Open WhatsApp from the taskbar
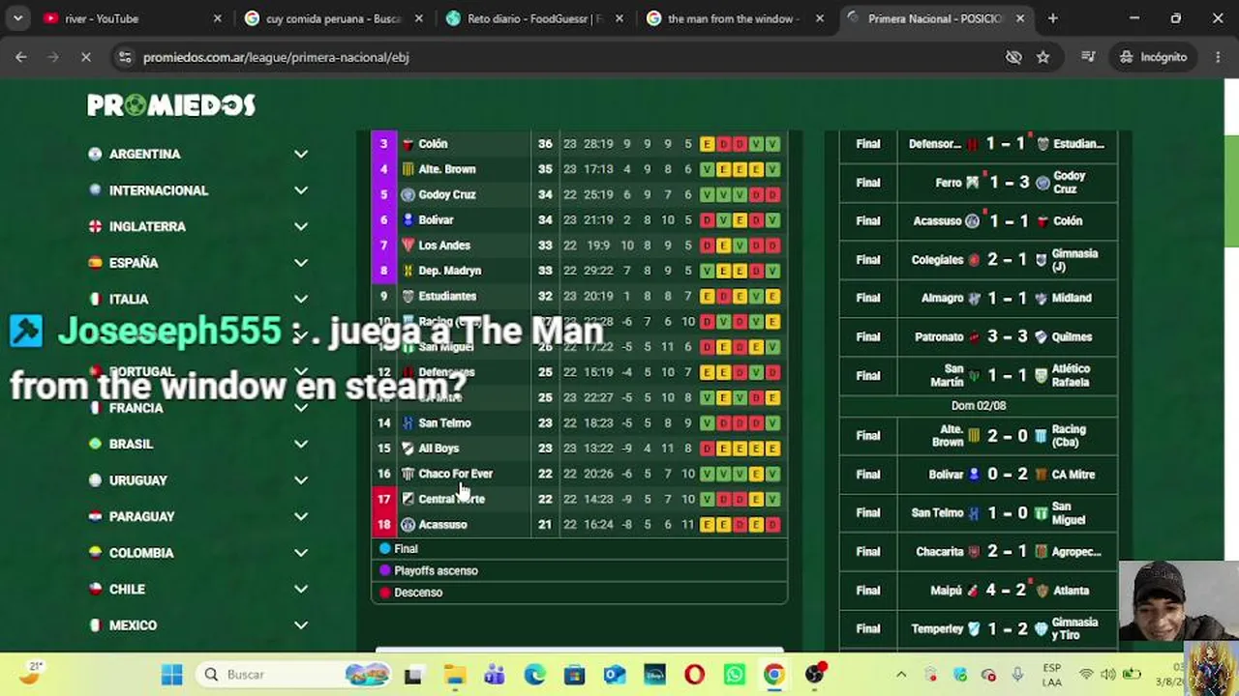The image size is (1239, 696). 734,675
